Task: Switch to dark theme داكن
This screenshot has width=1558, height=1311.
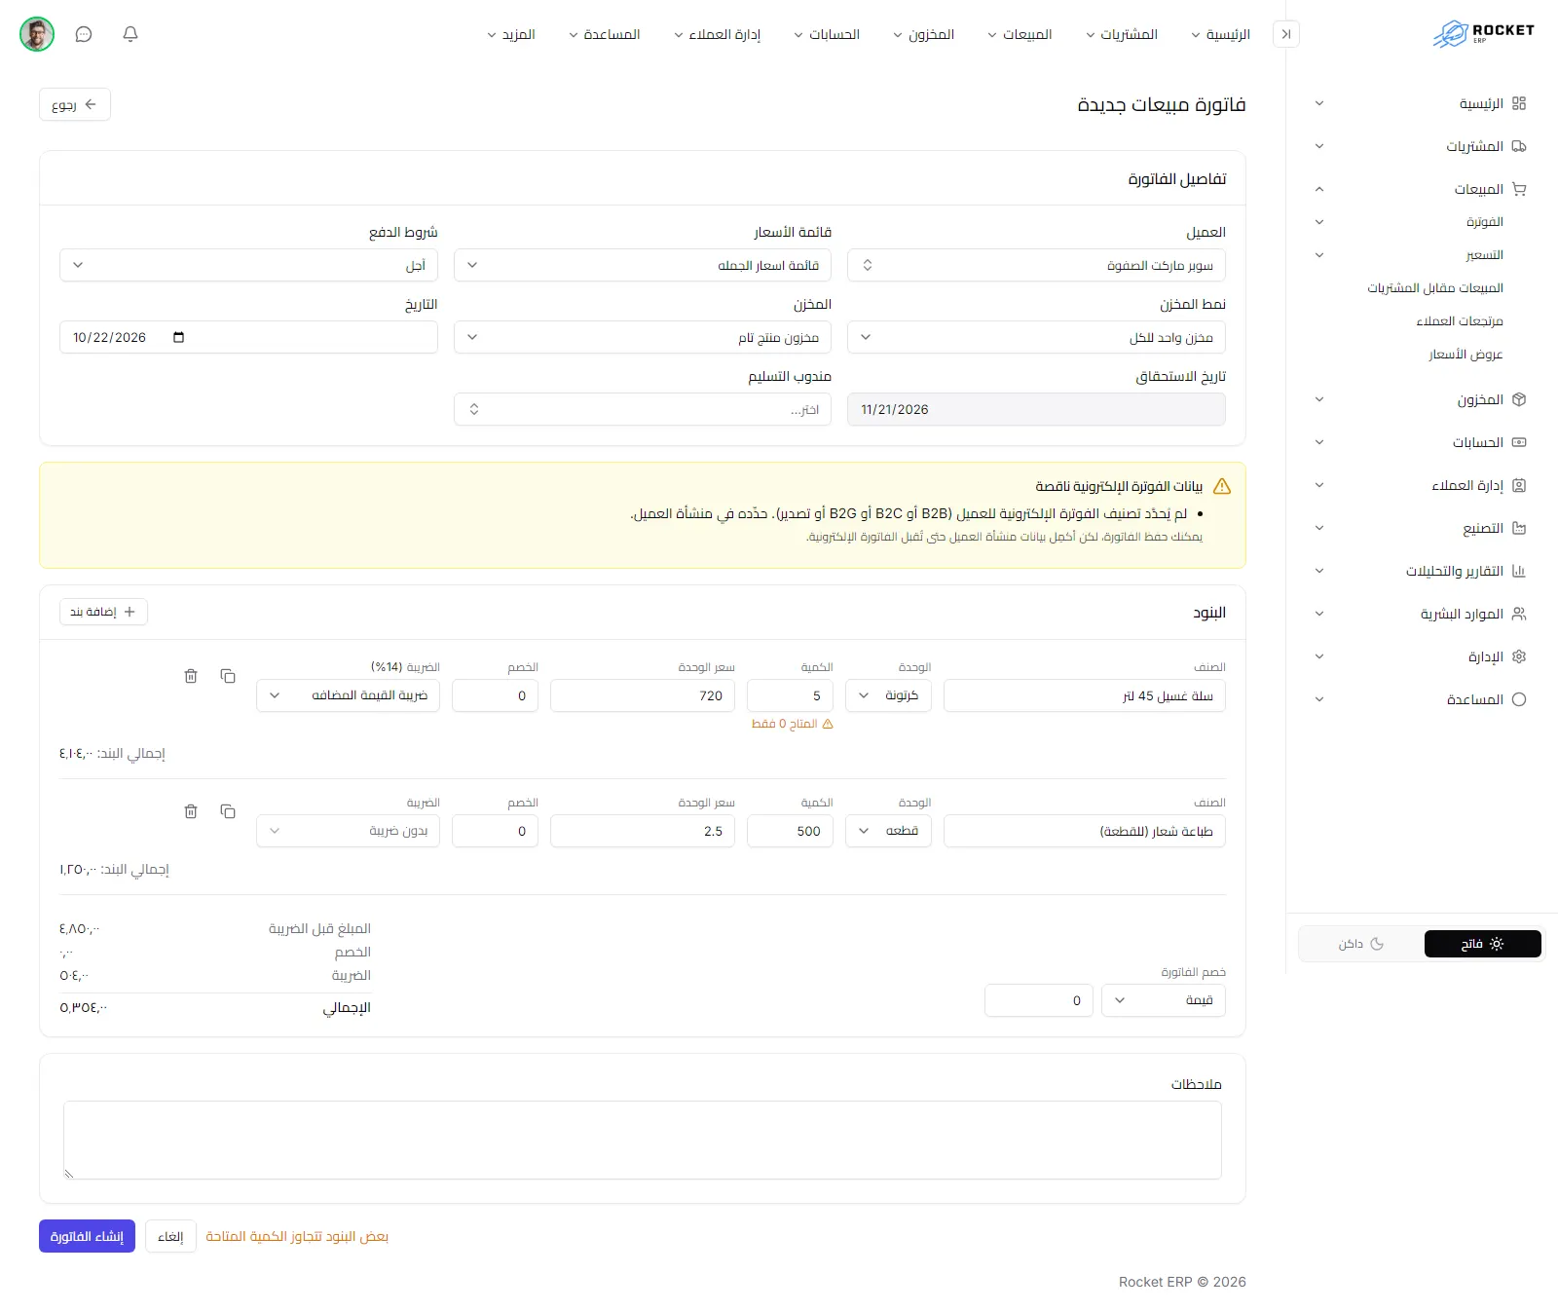Action: [x=1361, y=944]
